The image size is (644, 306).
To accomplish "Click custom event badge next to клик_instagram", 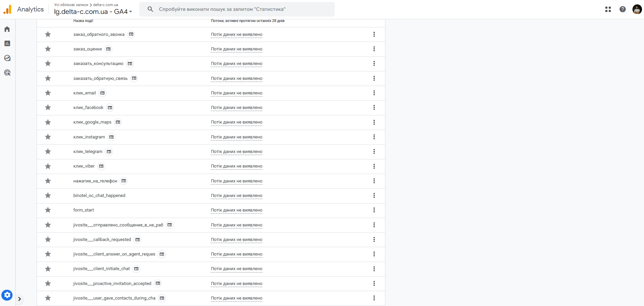I will pyautogui.click(x=112, y=137).
